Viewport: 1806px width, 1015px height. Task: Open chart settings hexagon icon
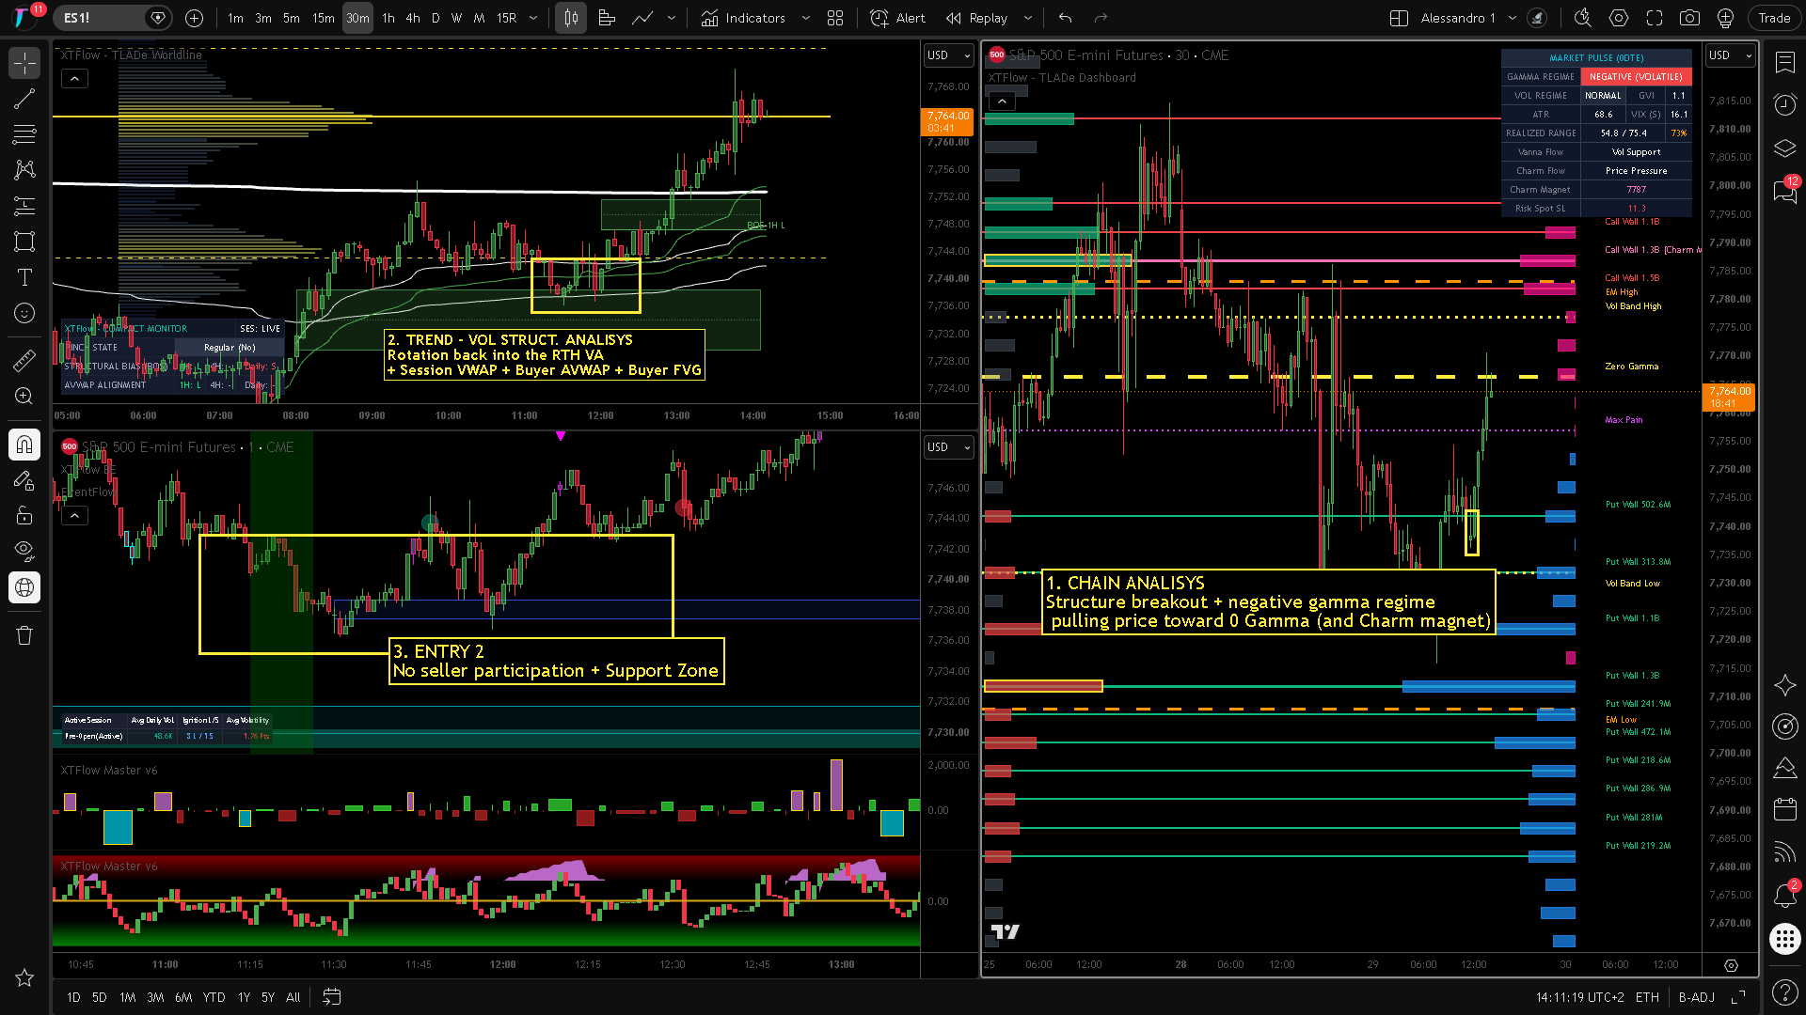pos(1618,18)
